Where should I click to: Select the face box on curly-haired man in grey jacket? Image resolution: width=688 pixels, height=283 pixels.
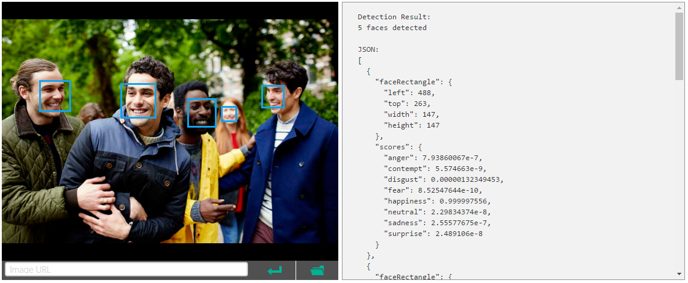[138, 101]
